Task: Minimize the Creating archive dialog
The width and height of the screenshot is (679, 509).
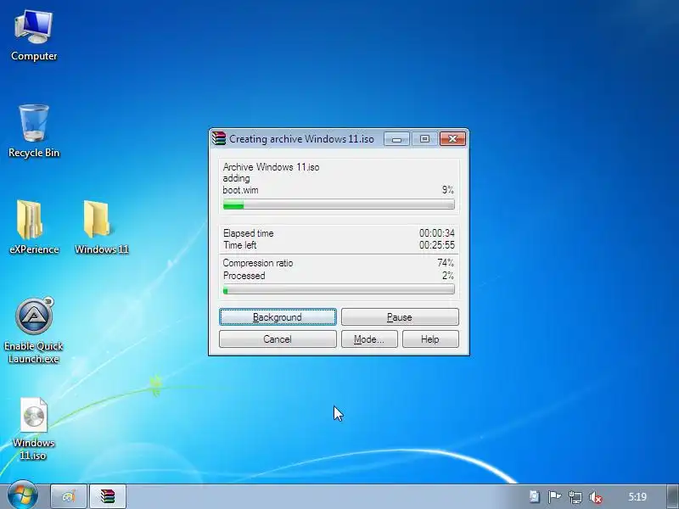Action: point(396,139)
